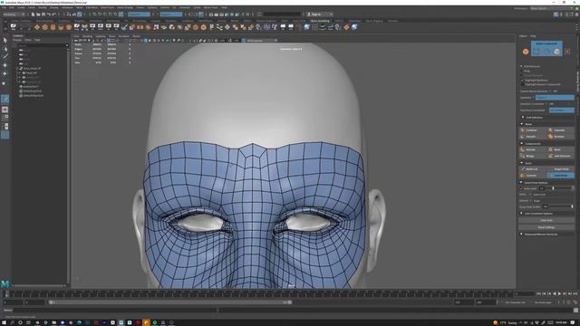580x326 pixels.
Task: Activate the Extrude component tool
Action: (x=532, y=149)
